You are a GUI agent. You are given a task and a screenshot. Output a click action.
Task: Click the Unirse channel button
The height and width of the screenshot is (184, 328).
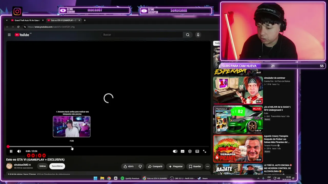tap(43, 166)
